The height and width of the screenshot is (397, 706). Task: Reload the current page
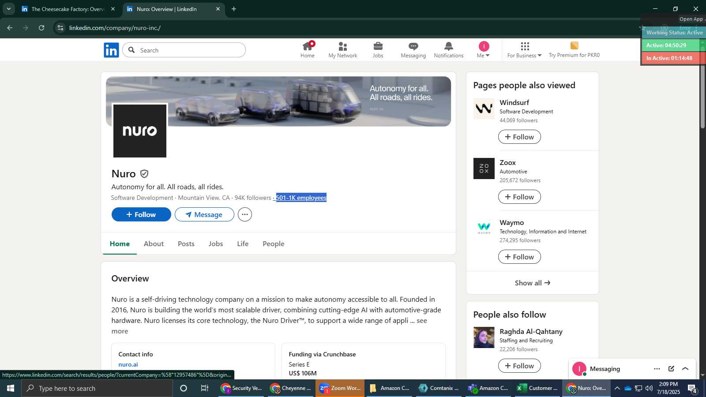tap(41, 28)
